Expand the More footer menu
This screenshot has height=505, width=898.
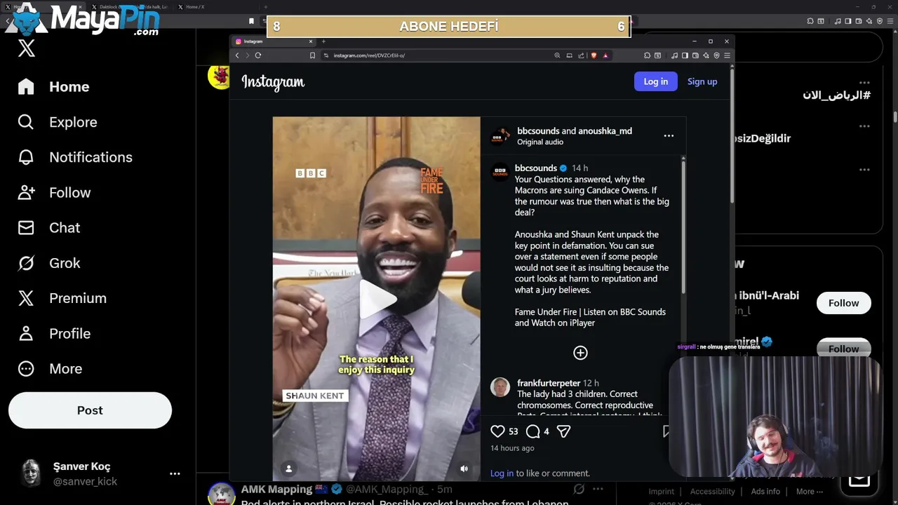point(810,492)
